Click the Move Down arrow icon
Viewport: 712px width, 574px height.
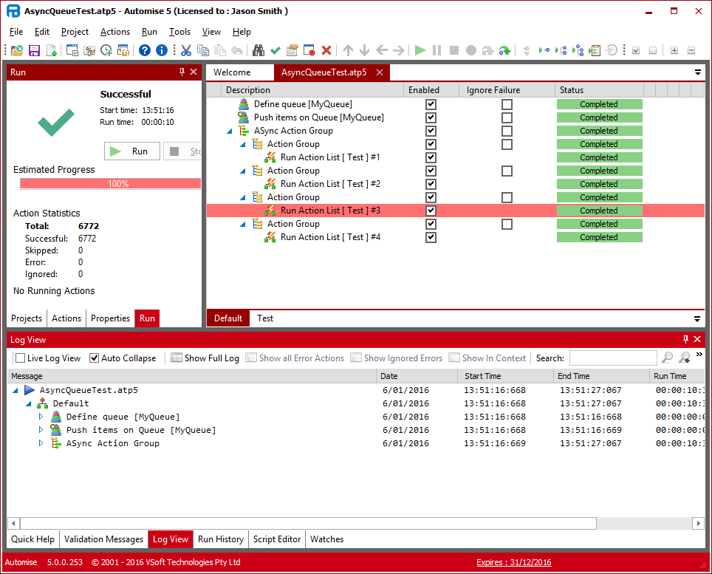tap(365, 50)
